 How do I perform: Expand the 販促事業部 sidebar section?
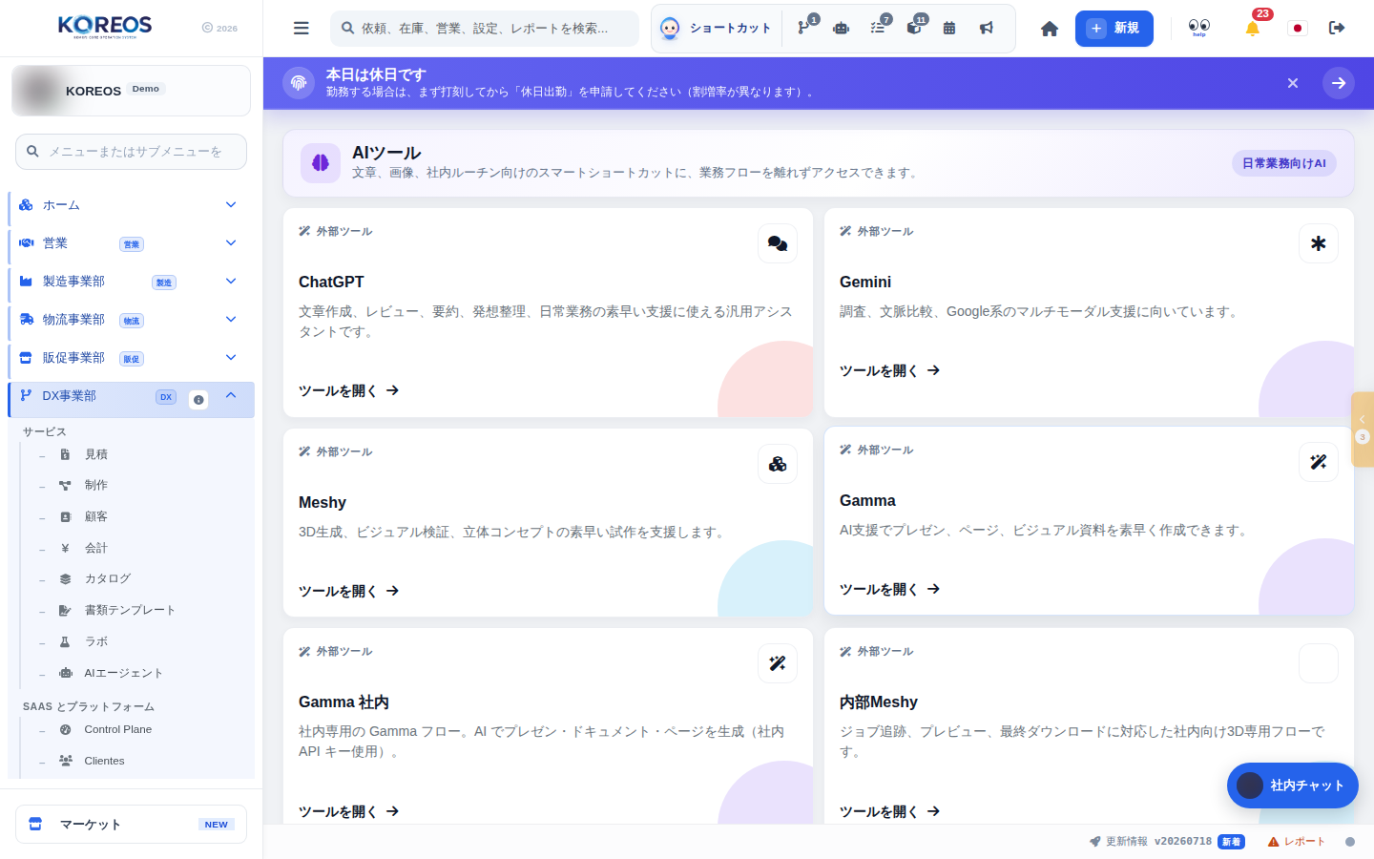(132, 358)
